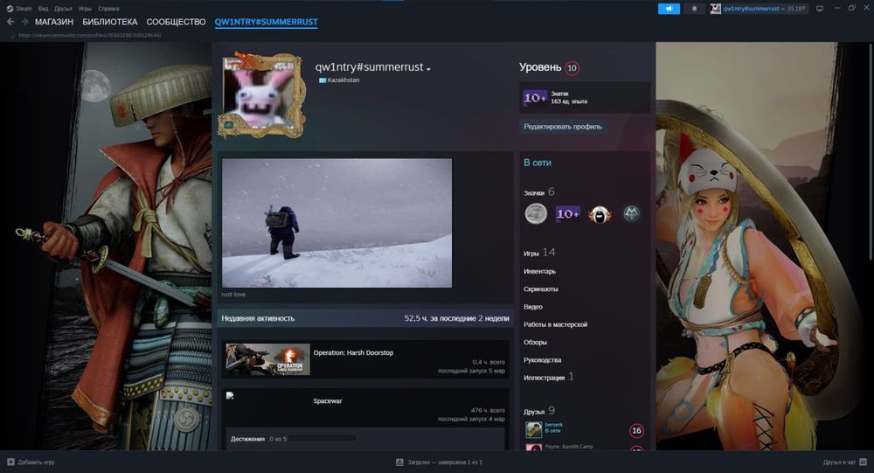Open the announcements megaphone button
This screenshot has width=874, height=473.
669,9
